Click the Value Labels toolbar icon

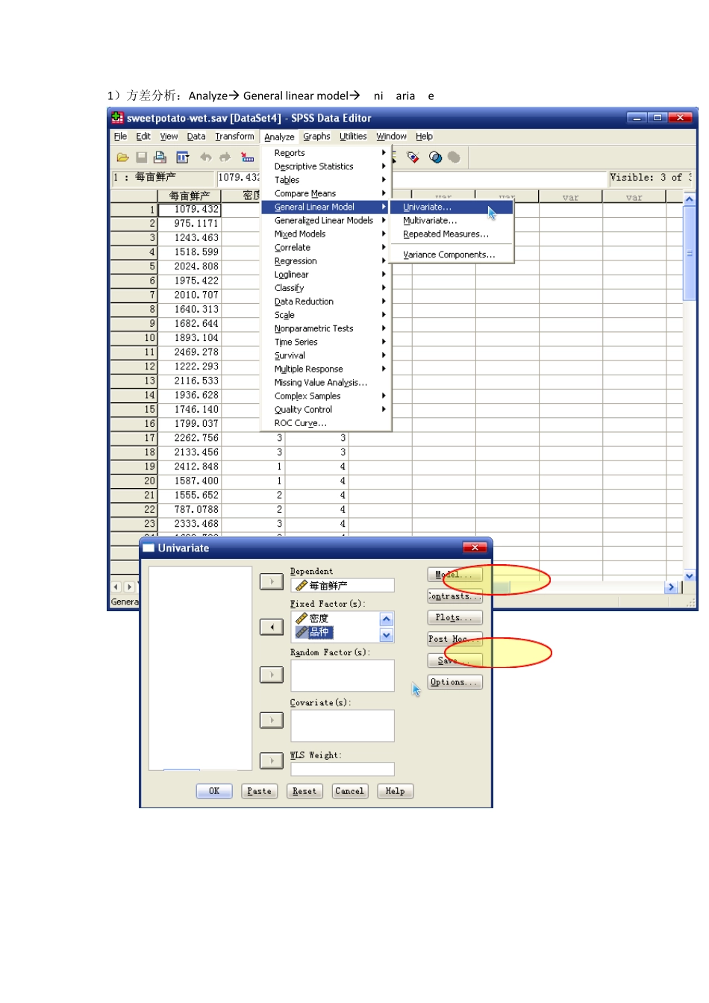point(413,157)
